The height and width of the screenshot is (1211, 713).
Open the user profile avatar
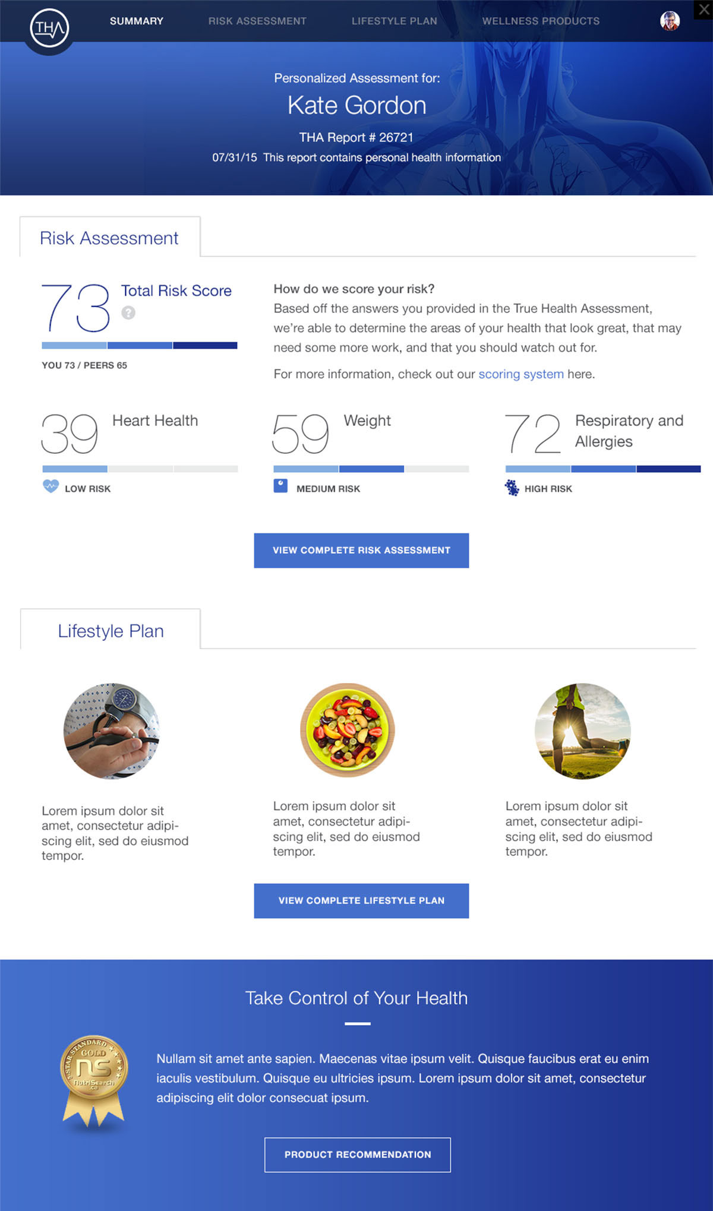[670, 21]
